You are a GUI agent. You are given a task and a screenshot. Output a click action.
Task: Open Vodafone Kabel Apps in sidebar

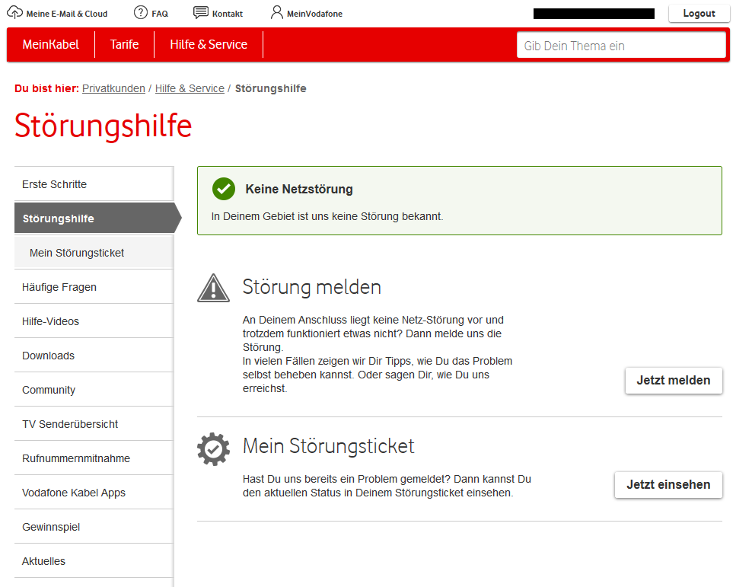click(94, 493)
